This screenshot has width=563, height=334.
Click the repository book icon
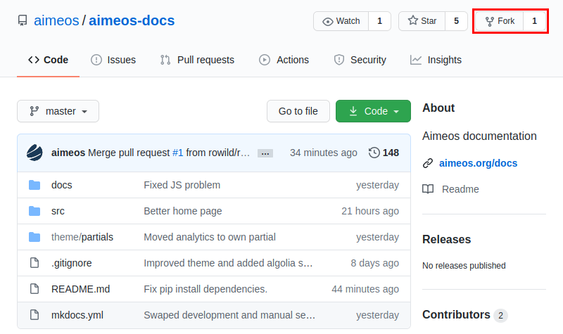click(x=23, y=21)
